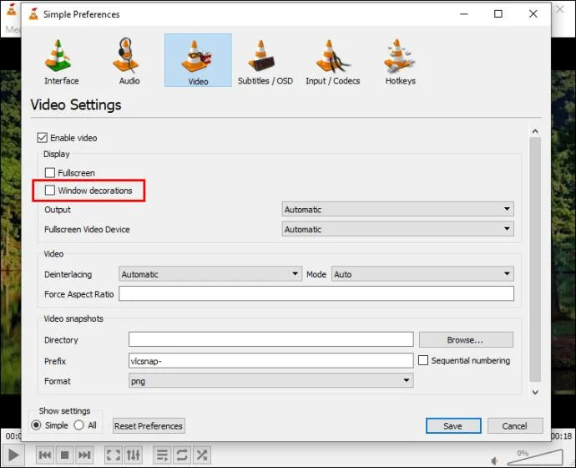Switch to Subtitles / OSD settings
The height and width of the screenshot is (468, 576).
click(265, 61)
